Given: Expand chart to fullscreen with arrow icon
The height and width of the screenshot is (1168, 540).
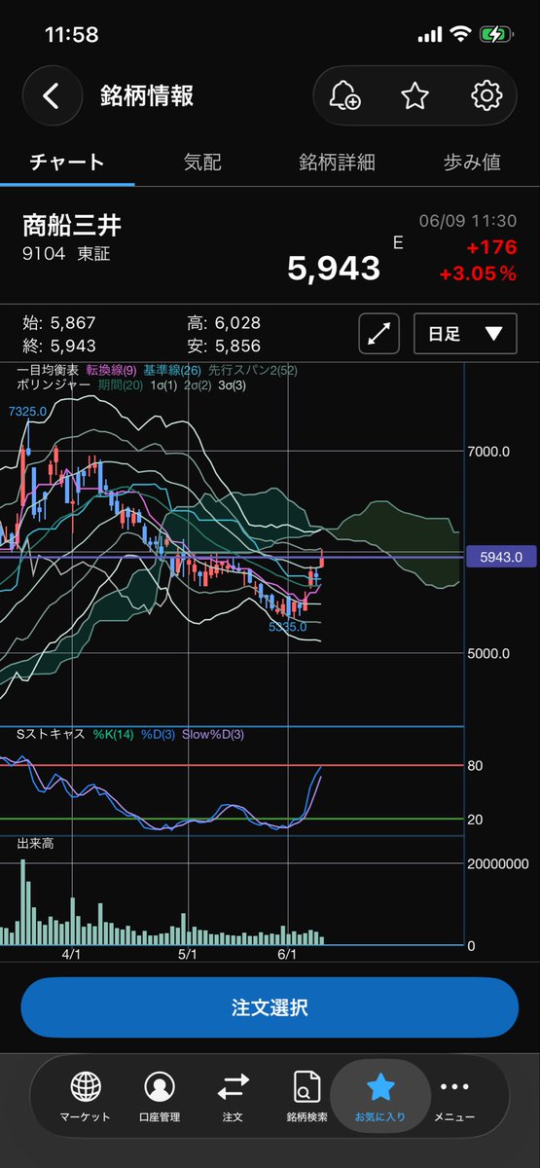Looking at the screenshot, I should (x=379, y=333).
